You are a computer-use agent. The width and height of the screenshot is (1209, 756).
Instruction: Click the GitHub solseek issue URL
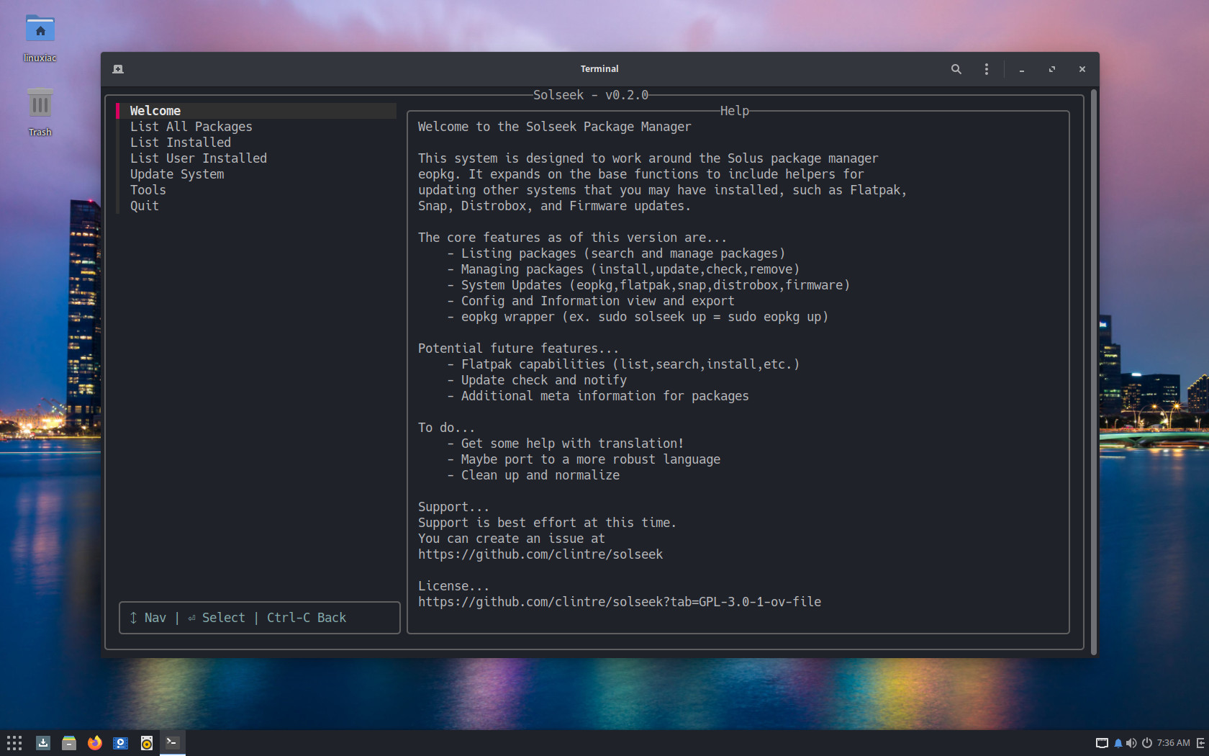pos(540,554)
